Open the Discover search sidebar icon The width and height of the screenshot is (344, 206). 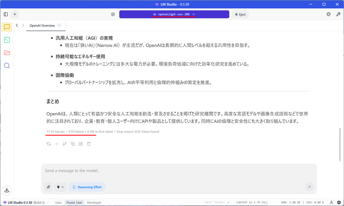[7, 66]
